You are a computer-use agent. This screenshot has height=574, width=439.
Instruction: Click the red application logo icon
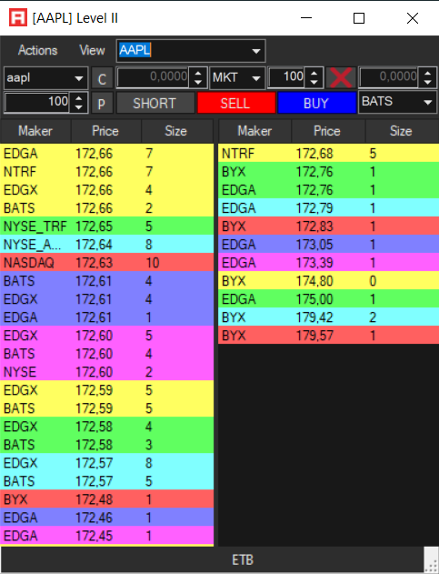point(18,18)
